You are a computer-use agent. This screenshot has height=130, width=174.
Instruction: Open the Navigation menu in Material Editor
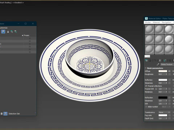[166, 22]
